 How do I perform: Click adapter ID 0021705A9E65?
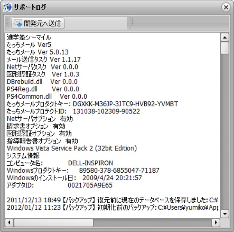[90, 185]
